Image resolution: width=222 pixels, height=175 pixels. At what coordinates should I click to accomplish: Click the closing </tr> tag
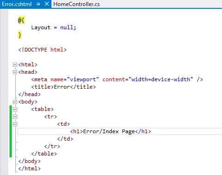[x=52, y=146]
